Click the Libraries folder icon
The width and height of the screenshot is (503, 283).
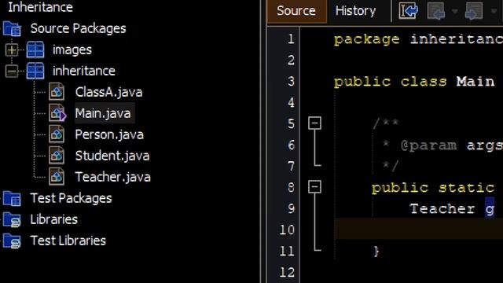[x=12, y=220]
